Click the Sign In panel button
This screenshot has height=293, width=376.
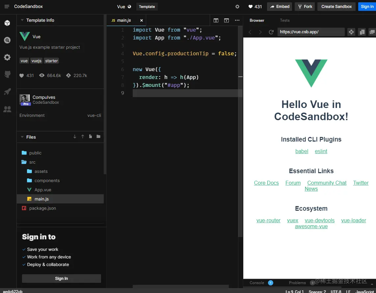[61, 279]
